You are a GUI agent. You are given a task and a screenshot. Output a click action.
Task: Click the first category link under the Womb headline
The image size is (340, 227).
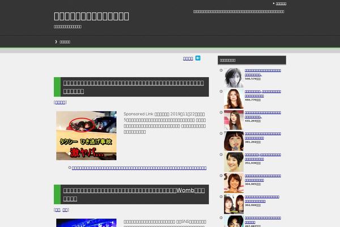58,210
